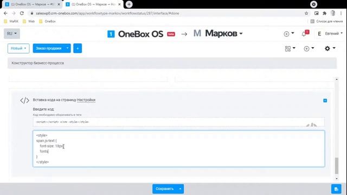Image resolution: width=347 pixels, height=195 pixels.
Task: Click the browser profile circle icon
Action: tap(313, 4)
